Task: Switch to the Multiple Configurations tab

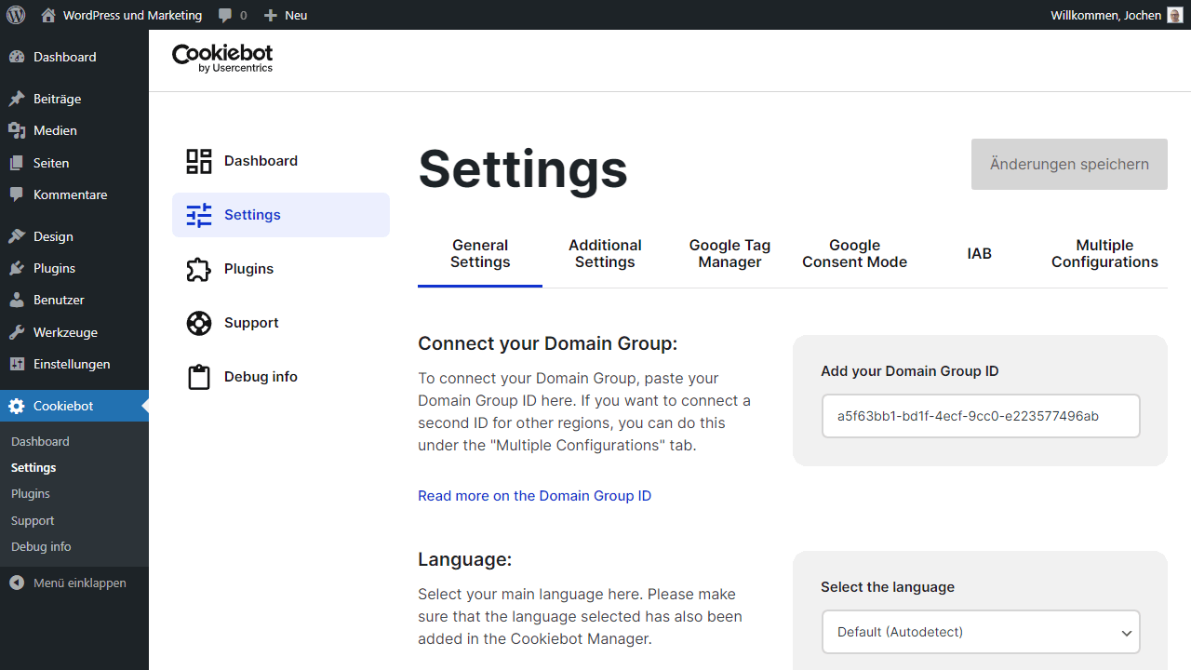Action: [1104, 253]
